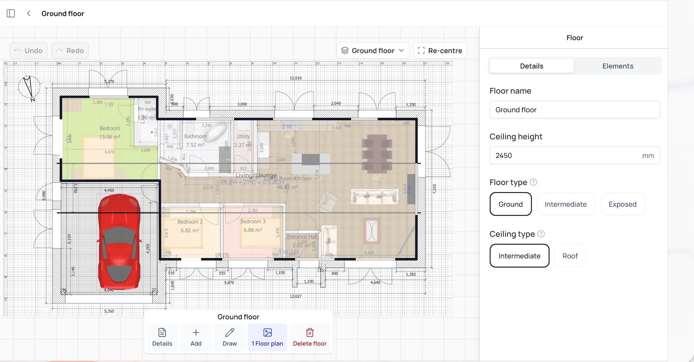Select the Draw pencil tool
The width and height of the screenshot is (694, 362).
click(230, 333)
